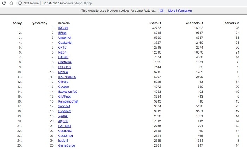
Task: Open the GameSurge network link
Action: [x=66, y=145]
